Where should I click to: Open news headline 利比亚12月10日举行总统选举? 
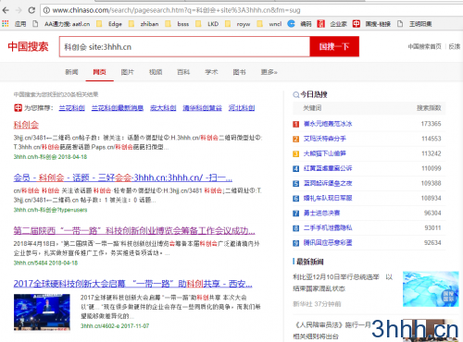coord(343,283)
